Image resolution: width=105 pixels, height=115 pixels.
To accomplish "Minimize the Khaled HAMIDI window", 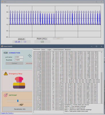I will click(x=92, y=46).
